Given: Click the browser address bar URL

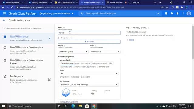Looking at the screenshot, I should tap(72, 7).
